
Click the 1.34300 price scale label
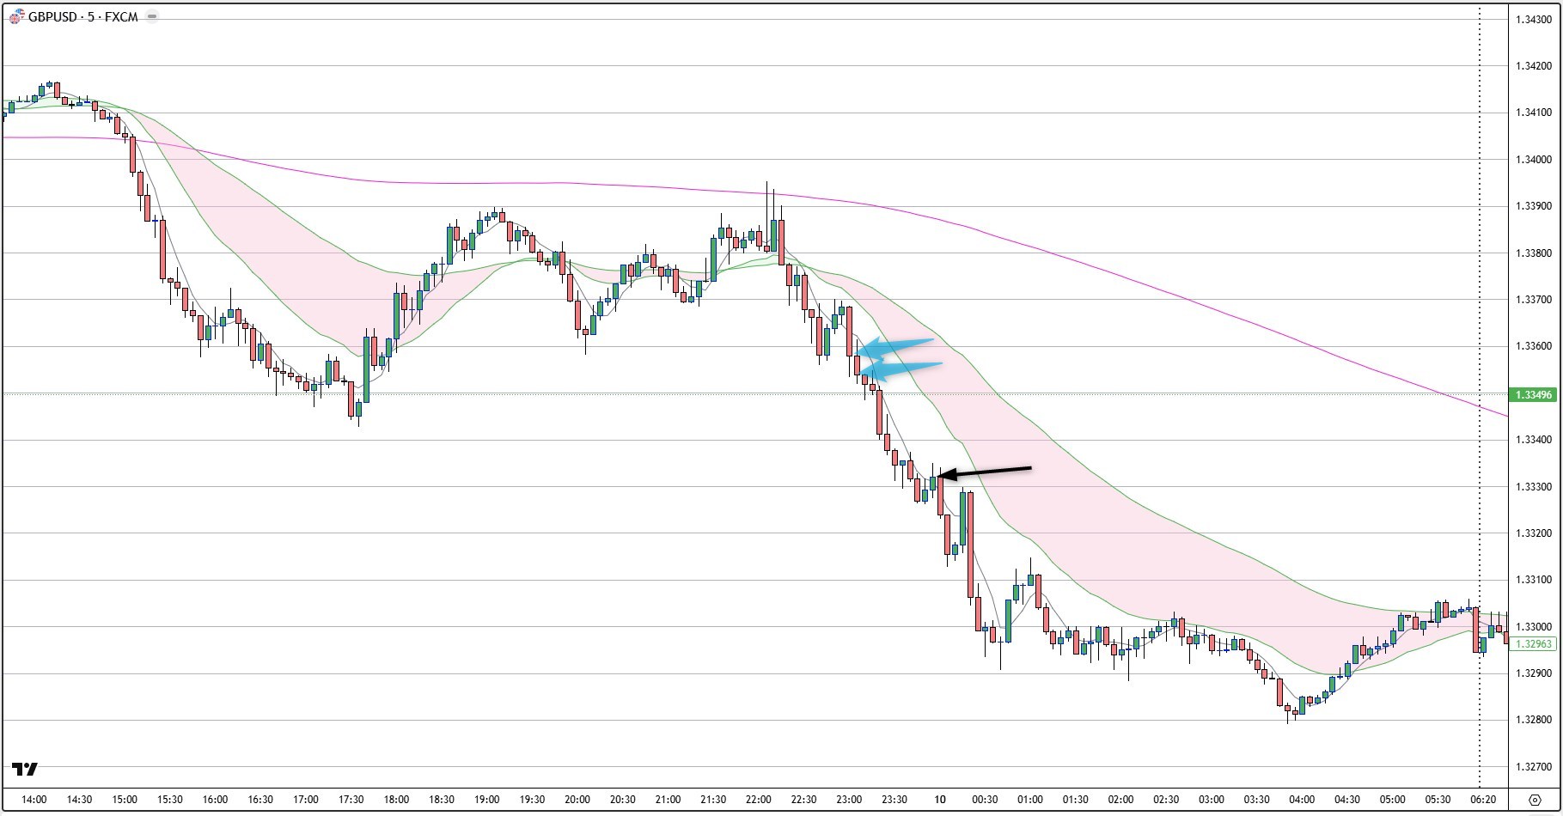(x=1534, y=19)
